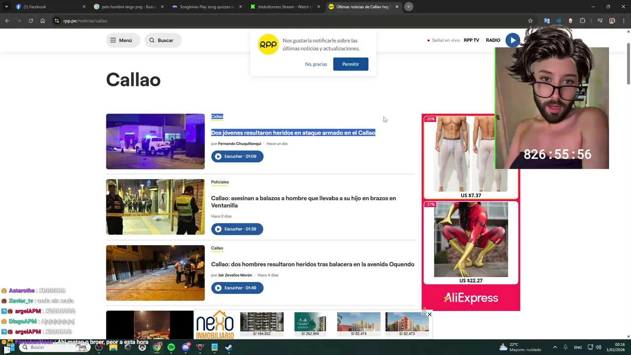Open Overwatch from the taskbar

pyautogui.click(x=142, y=347)
